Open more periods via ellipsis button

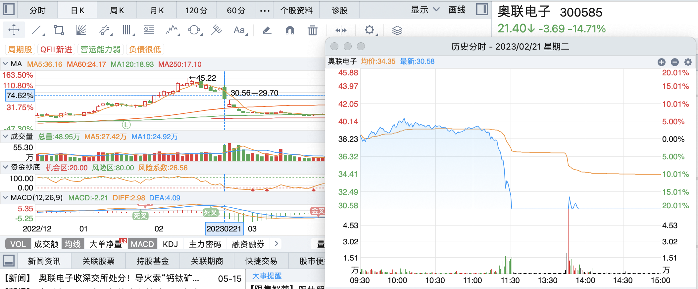click(x=265, y=11)
